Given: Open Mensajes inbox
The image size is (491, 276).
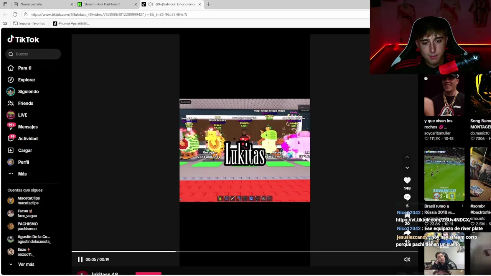Looking at the screenshot, I should click(28, 127).
